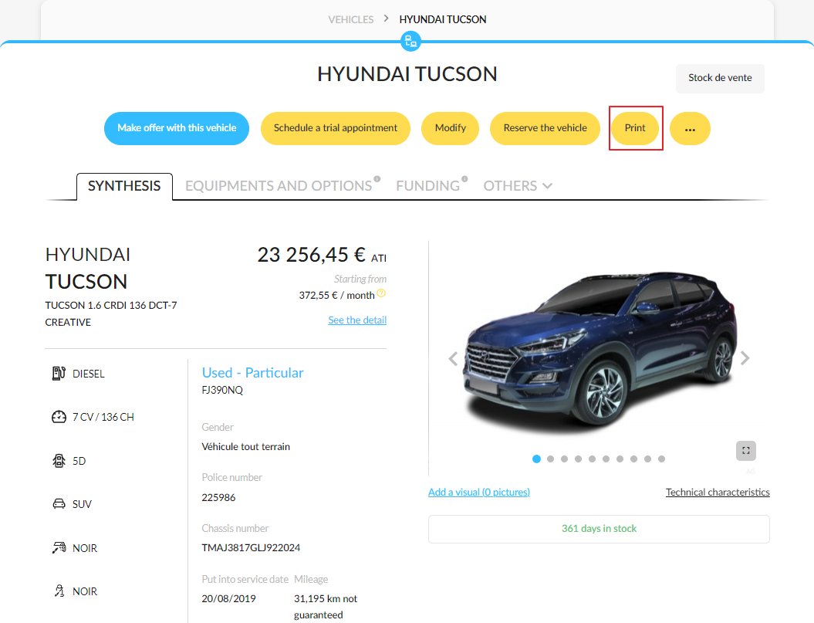Reserve the vehicle

tap(545, 128)
